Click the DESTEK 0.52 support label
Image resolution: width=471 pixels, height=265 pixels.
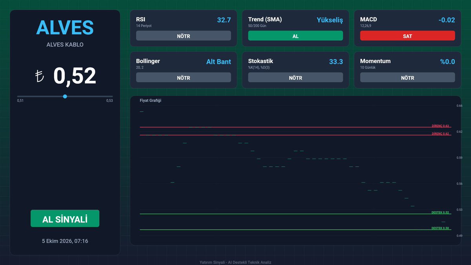pyautogui.click(x=440, y=213)
